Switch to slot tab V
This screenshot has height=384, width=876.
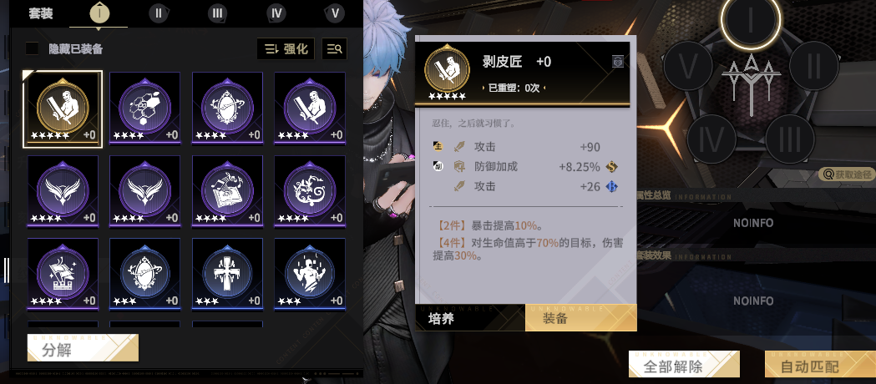335,13
